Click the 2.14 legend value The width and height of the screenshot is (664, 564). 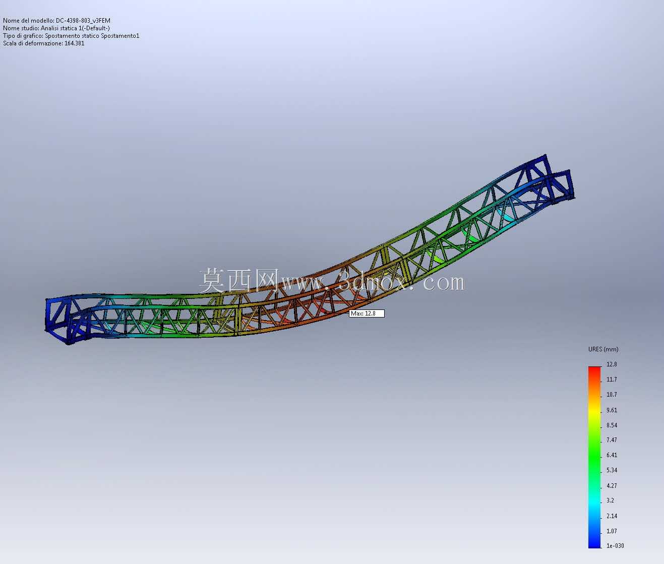(612, 516)
